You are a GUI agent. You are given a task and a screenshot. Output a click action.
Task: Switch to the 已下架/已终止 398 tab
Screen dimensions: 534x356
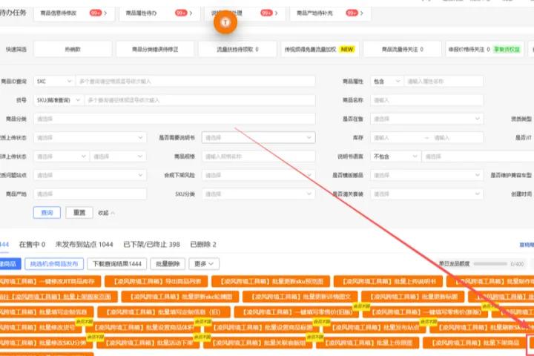point(151,244)
